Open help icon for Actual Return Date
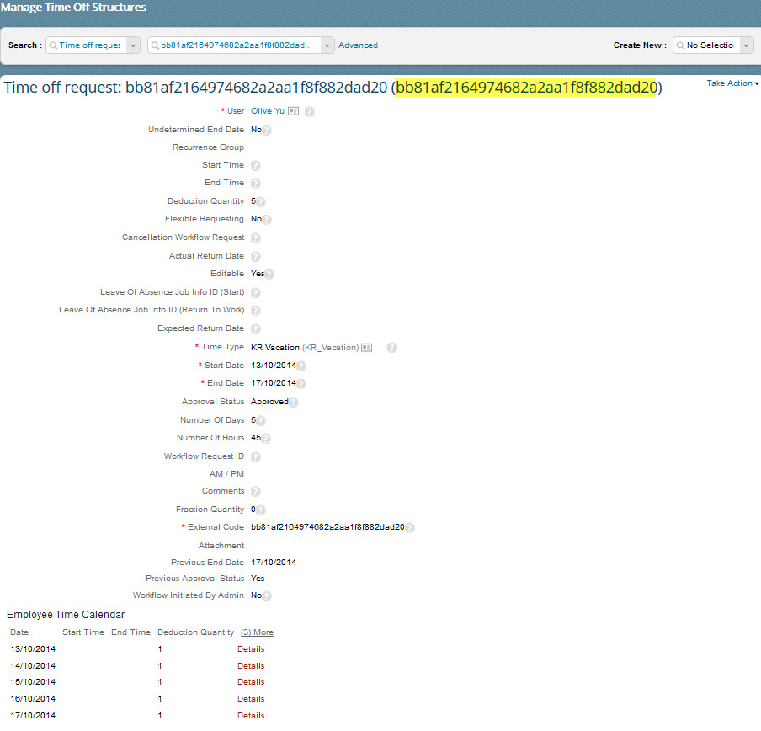The height and width of the screenshot is (731, 761). 256,256
